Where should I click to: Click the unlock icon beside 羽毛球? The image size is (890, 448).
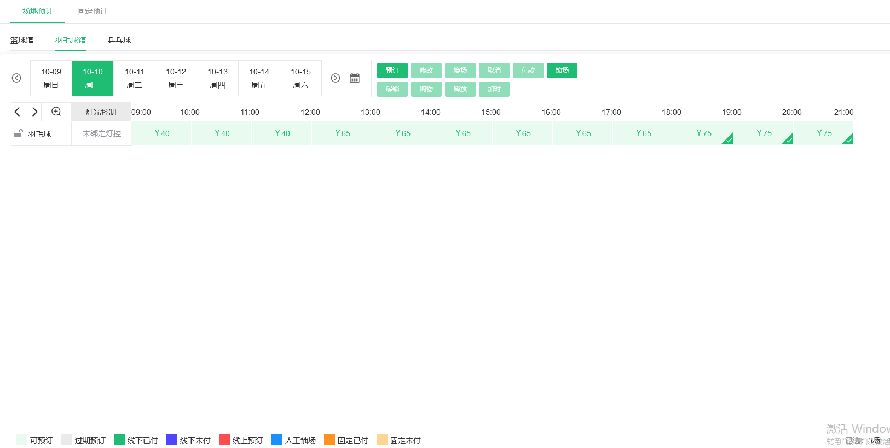pyautogui.click(x=19, y=133)
